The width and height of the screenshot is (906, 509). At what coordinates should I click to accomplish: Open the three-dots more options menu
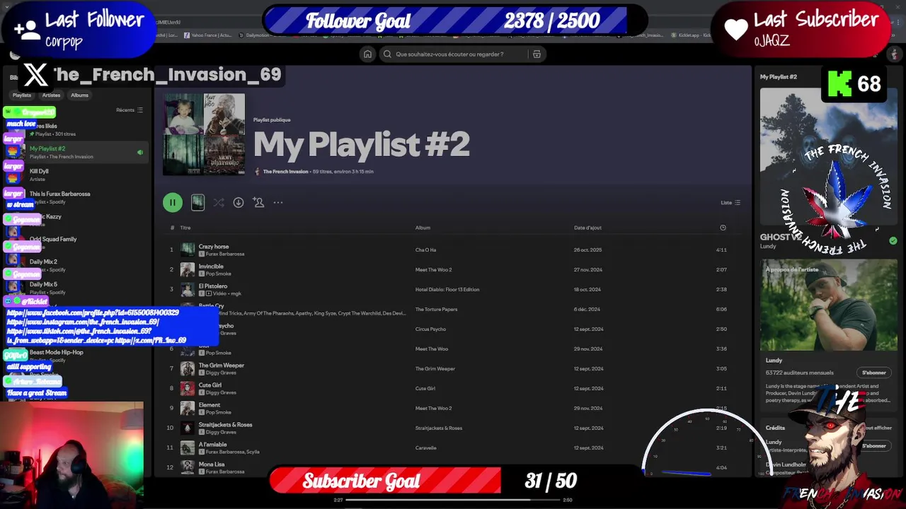[278, 202]
